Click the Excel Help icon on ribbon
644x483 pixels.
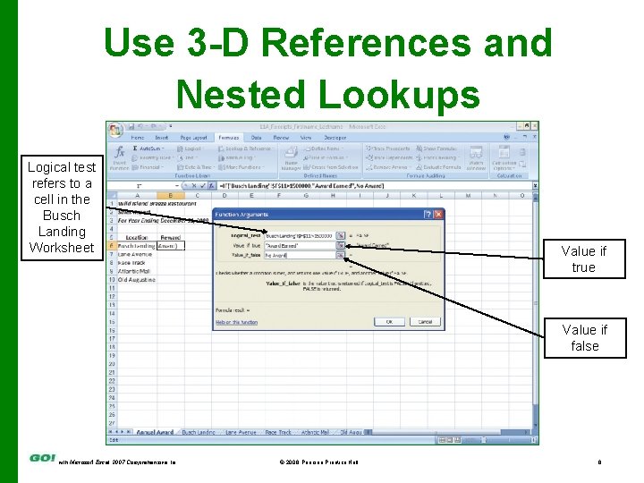point(507,137)
